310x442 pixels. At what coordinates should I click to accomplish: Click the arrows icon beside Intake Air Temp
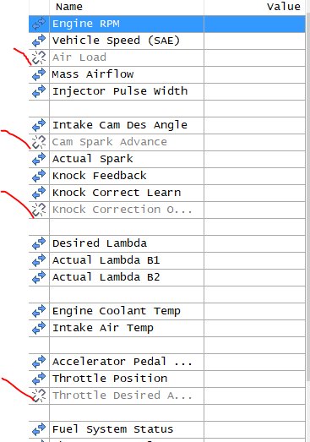tap(39, 328)
